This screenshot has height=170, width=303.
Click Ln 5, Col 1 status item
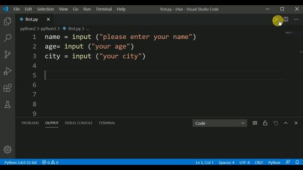tap(205, 162)
